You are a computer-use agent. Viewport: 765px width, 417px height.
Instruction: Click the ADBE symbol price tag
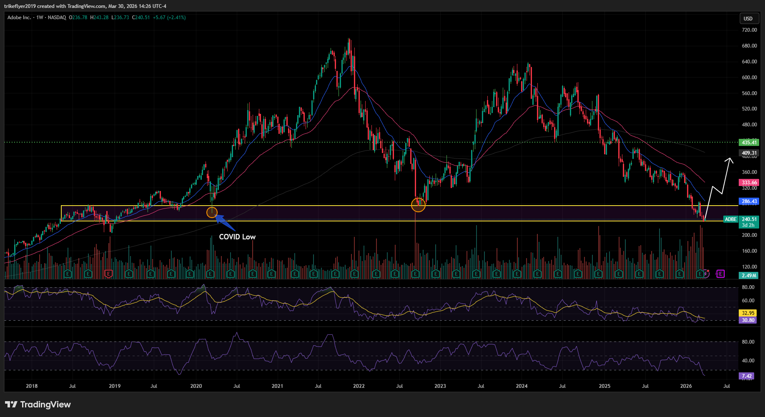[x=730, y=219]
